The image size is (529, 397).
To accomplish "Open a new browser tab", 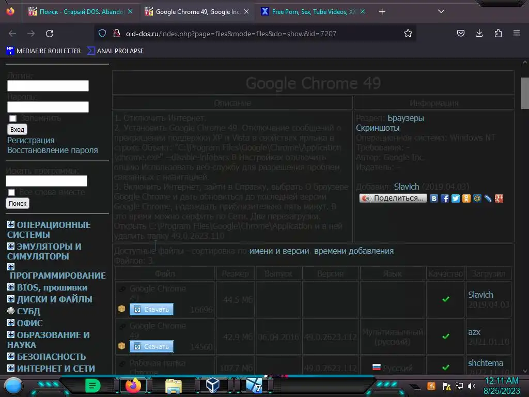I will point(382,12).
